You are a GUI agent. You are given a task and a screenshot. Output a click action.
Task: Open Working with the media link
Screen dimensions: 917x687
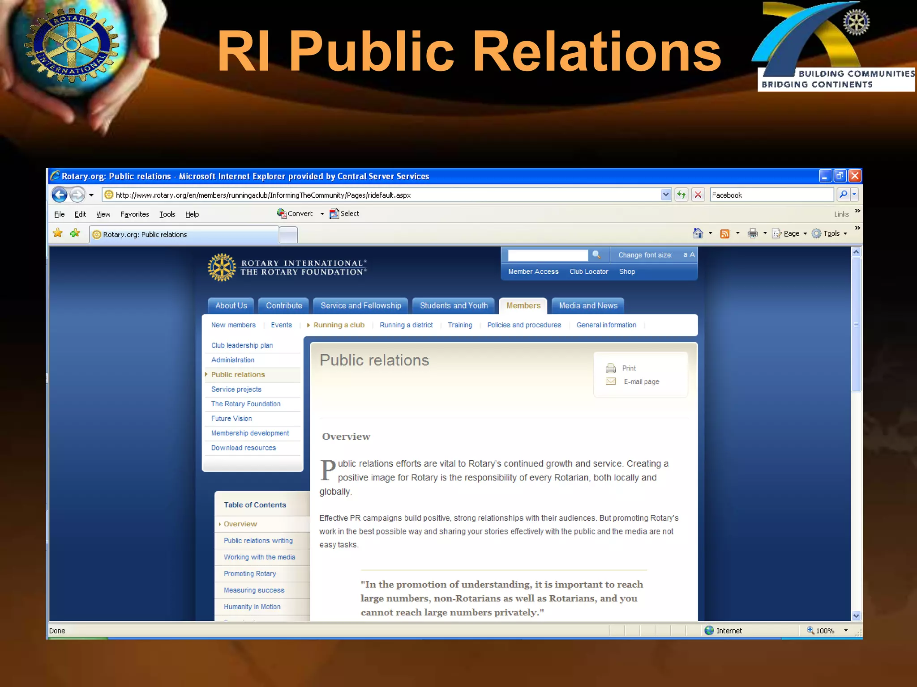[x=259, y=557]
